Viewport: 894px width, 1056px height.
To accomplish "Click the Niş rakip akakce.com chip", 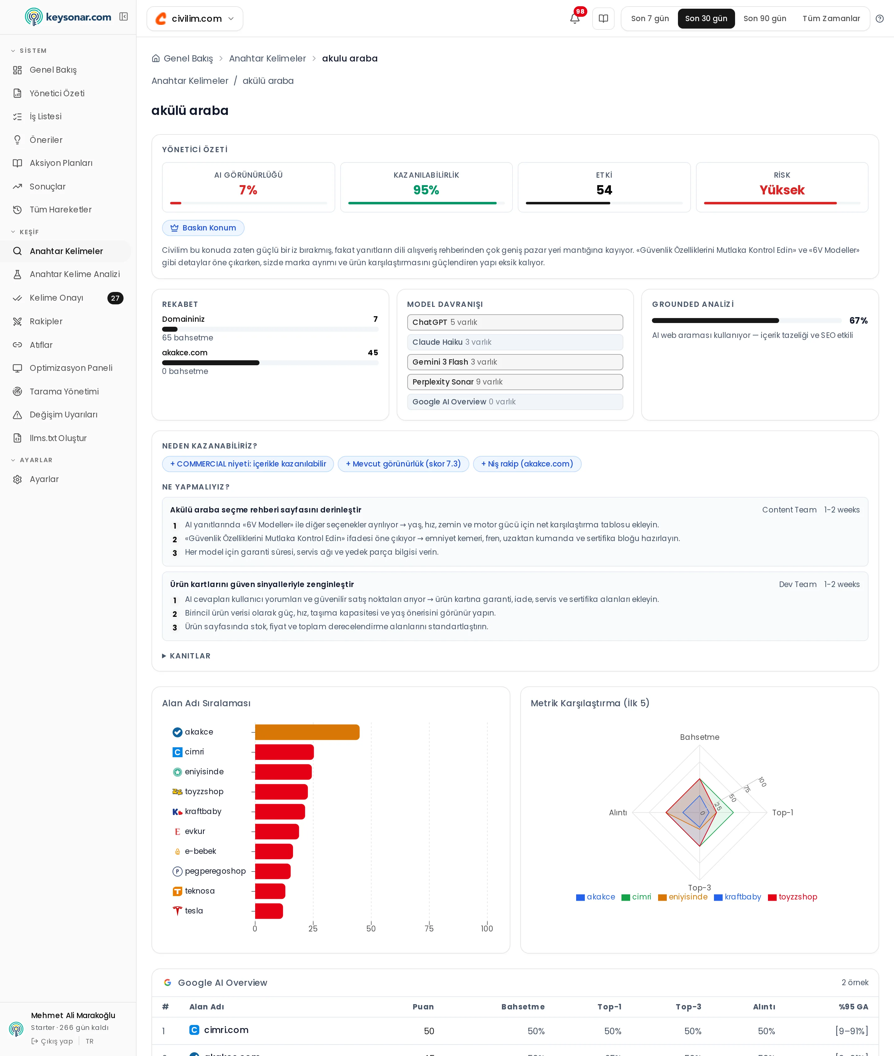I will click(527, 464).
